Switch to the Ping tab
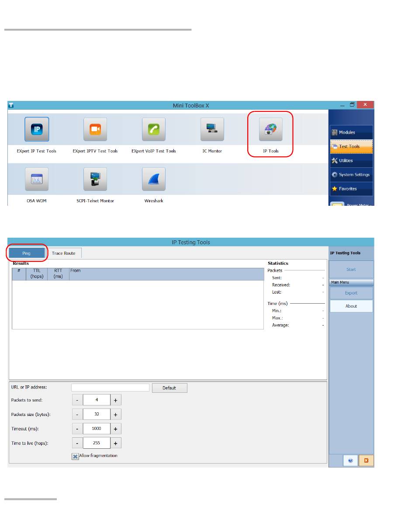The height and width of the screenshot is (516, 415). pos(27,253)
